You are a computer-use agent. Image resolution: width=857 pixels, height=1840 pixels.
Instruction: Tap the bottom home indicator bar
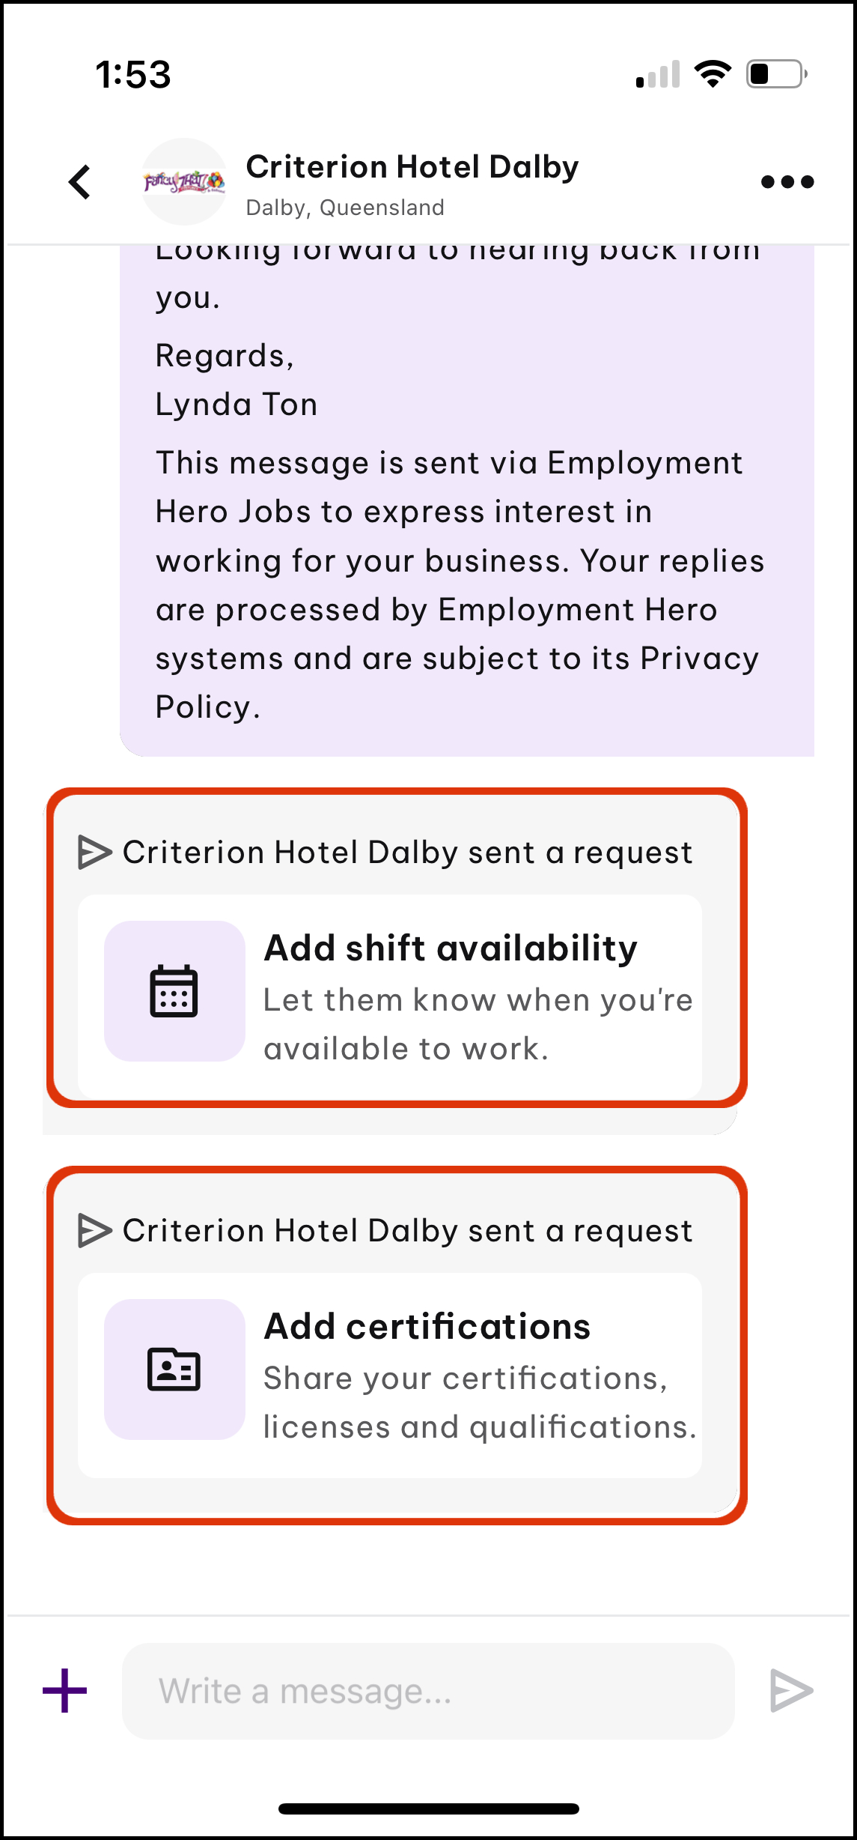pos(428,1809)
